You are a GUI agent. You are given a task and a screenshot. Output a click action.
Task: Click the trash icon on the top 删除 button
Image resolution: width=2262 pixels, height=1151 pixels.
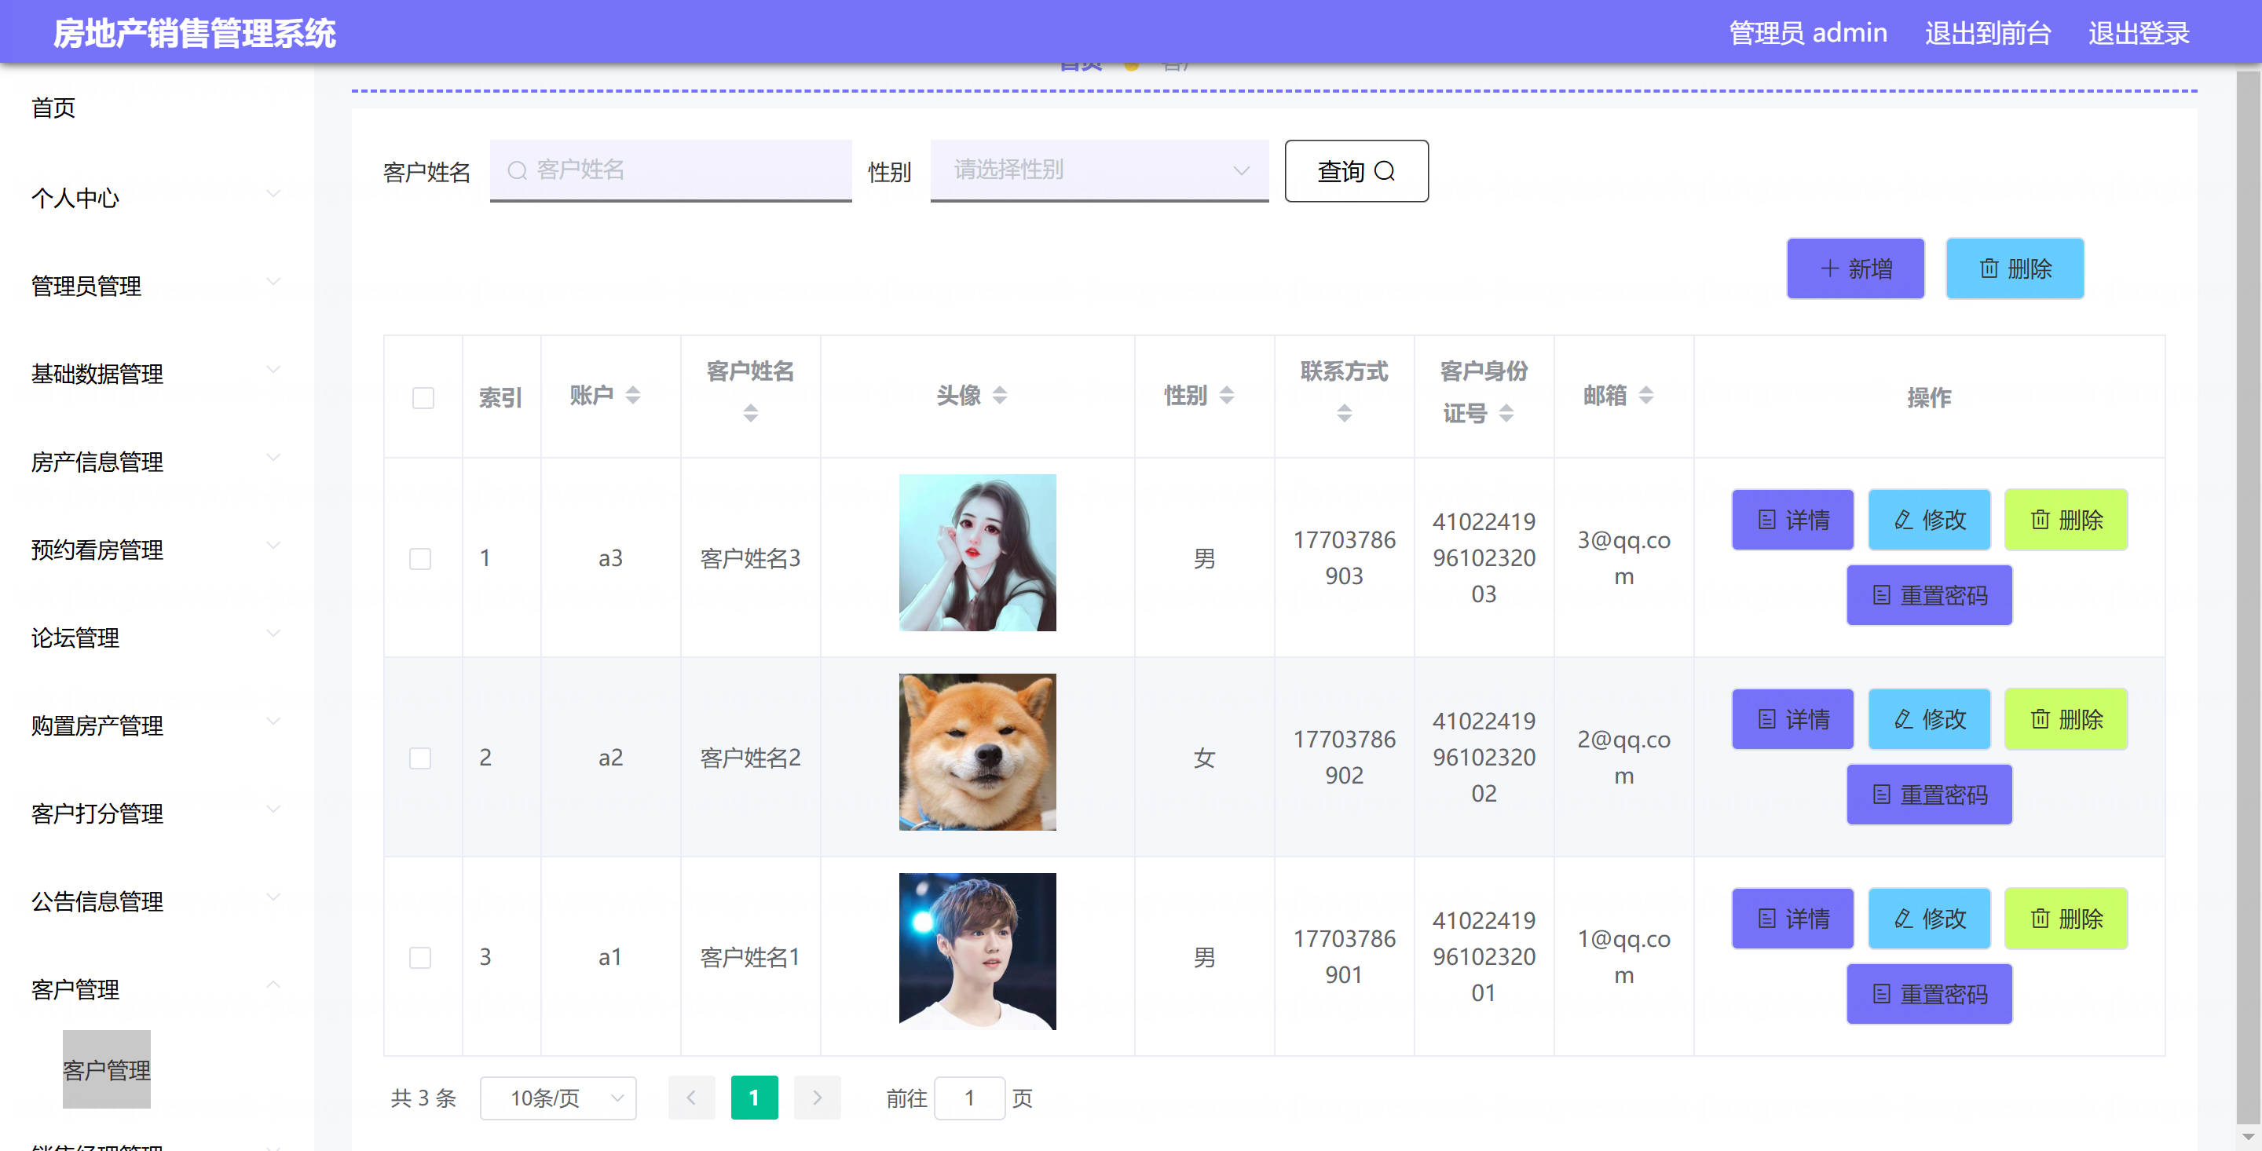point(1989,269)
